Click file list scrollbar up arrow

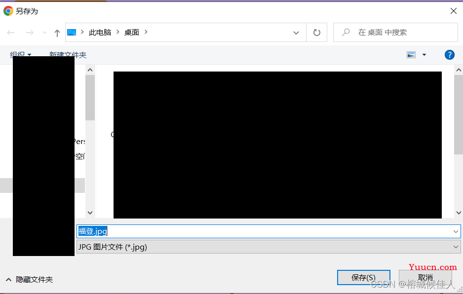point(459,70)
